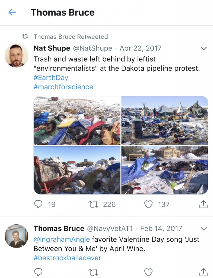View Thomas Bruce's profile avatar
Screen dimensions: 213x278
[x=16, y=236]
